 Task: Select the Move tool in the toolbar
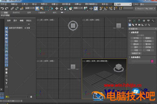pyautogui.click(x=57, y=8)
